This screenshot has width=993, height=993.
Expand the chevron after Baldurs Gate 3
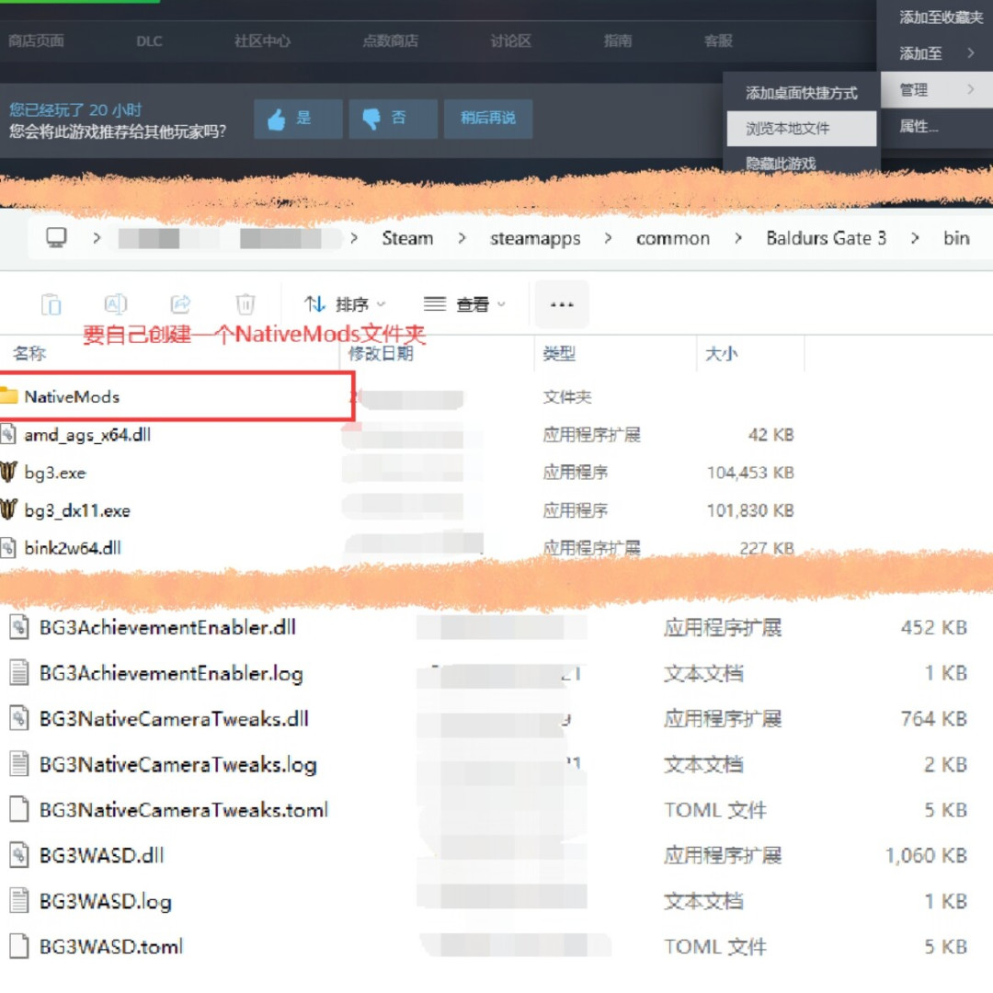915,238
